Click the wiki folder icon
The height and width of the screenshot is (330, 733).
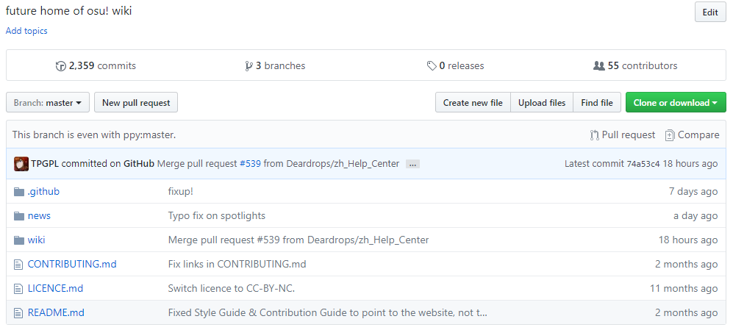[x=18, y=240]
